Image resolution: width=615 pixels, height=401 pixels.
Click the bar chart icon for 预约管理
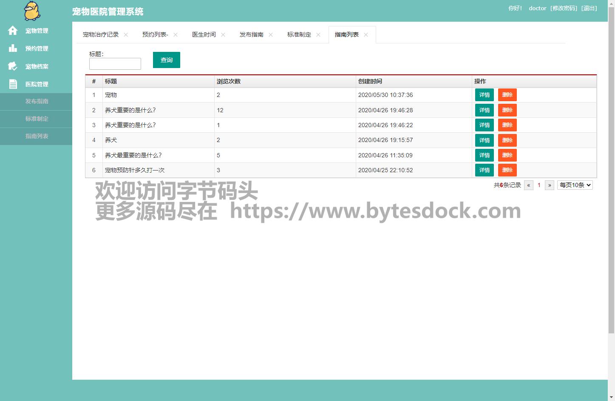tap(13, 48)
